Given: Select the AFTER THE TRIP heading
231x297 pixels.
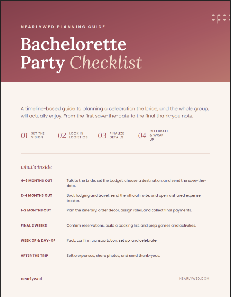Looking at the screenshot, I should (34, 256).
